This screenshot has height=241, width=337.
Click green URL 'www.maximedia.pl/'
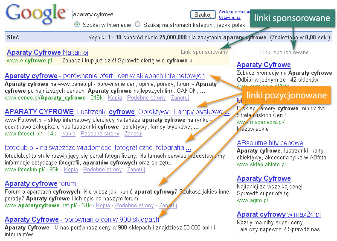pos(261,122)
